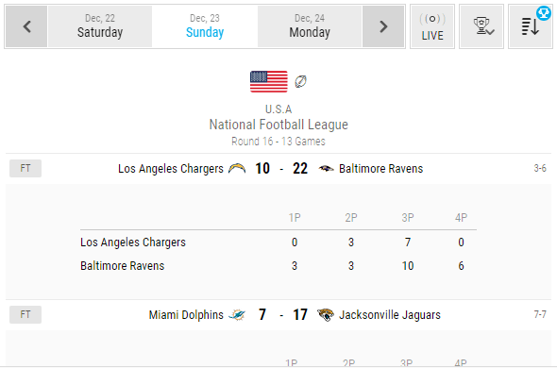This screenshot has height=368, width=557.
Task: Click the American football sport icon
Action: pos(300,82)
